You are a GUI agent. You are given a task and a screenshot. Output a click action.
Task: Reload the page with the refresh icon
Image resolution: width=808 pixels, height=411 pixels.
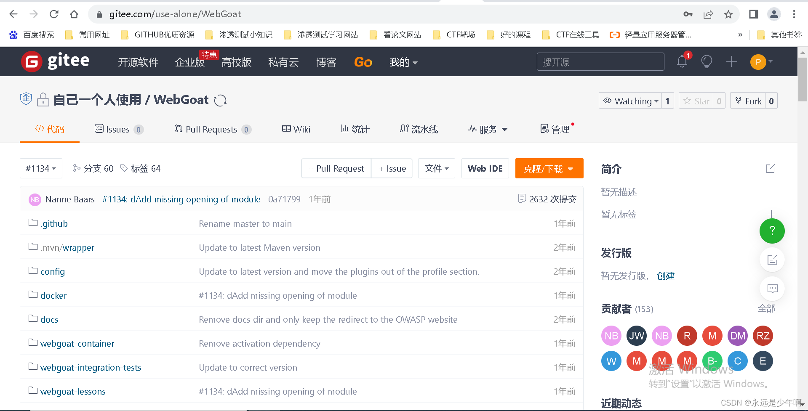tap(54, 14)
